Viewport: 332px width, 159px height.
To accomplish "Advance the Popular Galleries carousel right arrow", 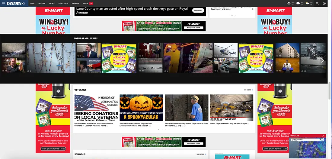I will [322, 60].
